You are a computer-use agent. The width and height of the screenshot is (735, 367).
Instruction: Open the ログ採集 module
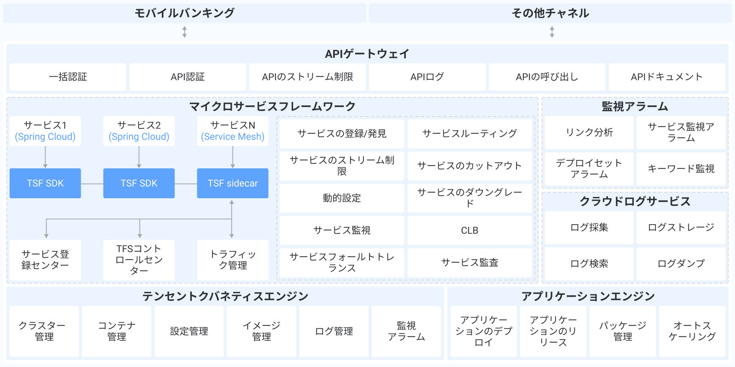click(588, 227)
